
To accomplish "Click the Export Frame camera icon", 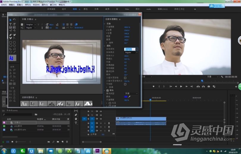I will point(209,86).
